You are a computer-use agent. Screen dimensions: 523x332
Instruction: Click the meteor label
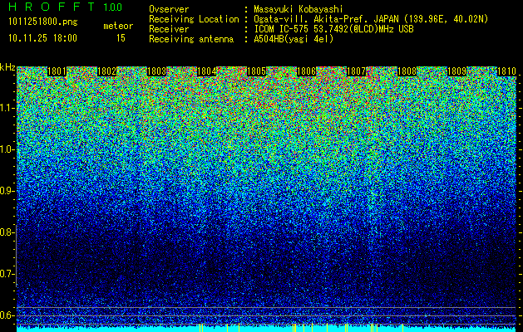click(118, 26)
